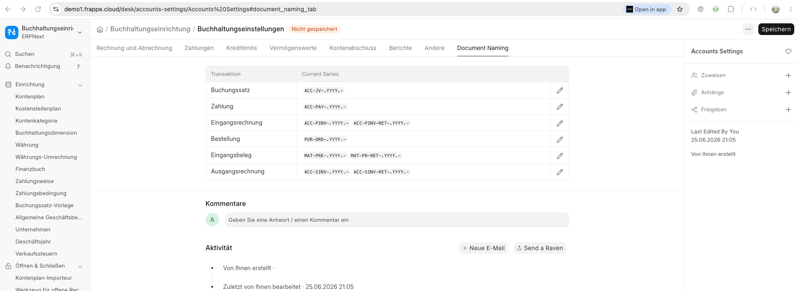This screenshot has width=798, height=291.
Task: Open the Berichte tab
Action: (x=400, y=48)
